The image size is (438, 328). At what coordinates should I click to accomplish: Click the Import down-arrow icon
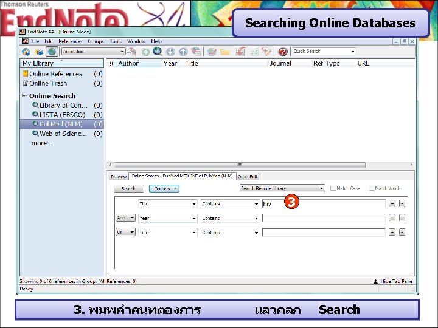pos(170,52)
